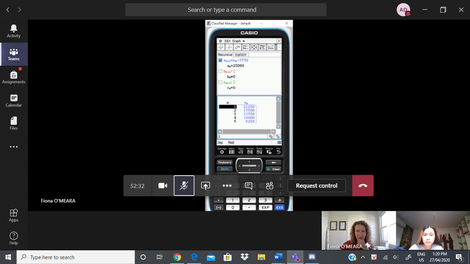Click the Windows taskbar search box
The height and width of the screenshot is (264, 470).
click(x=75, y=257)
